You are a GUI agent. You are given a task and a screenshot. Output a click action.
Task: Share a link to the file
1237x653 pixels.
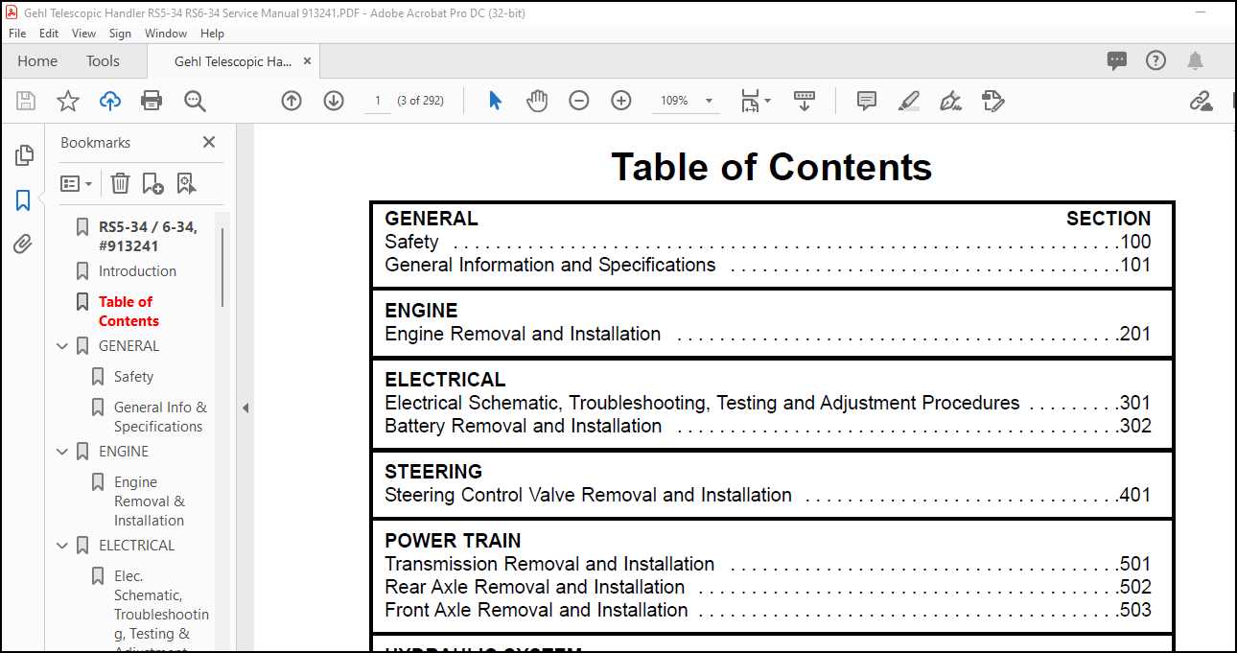click(x=1201, y=101)
